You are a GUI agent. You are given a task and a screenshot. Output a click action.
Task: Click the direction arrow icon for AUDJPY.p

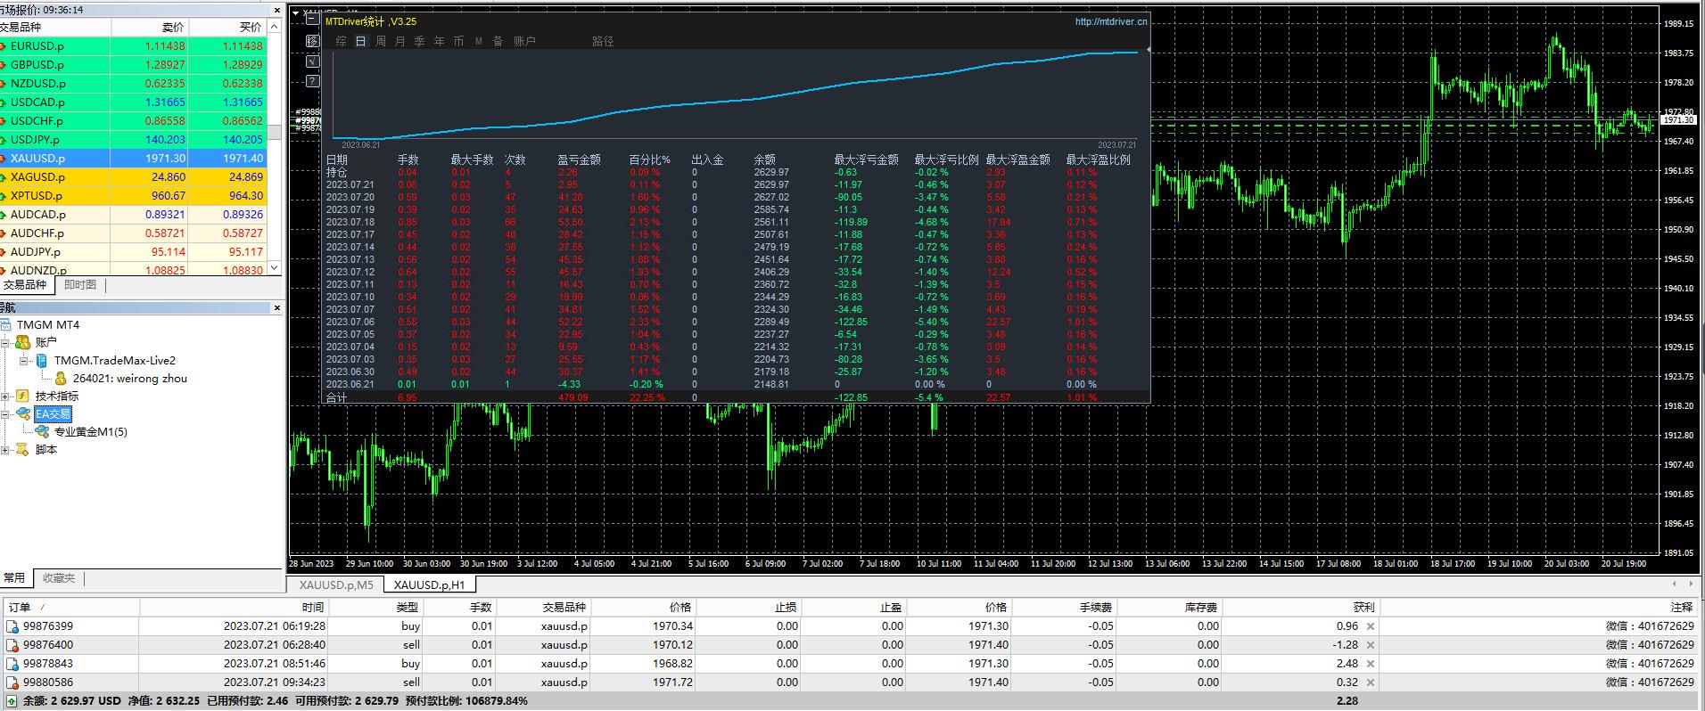tap(4, 252)
